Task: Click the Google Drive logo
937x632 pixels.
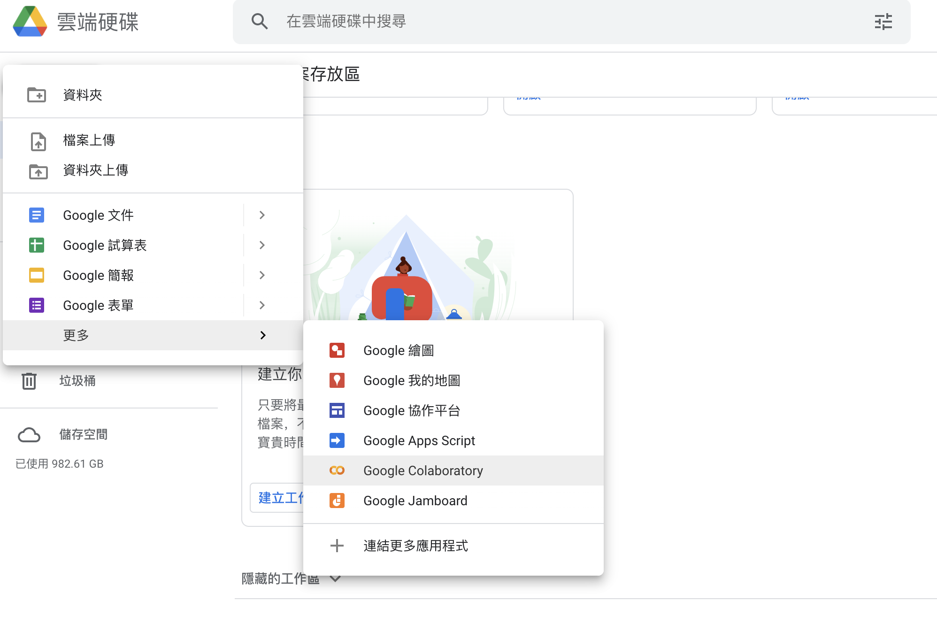Action: [31, 21]
